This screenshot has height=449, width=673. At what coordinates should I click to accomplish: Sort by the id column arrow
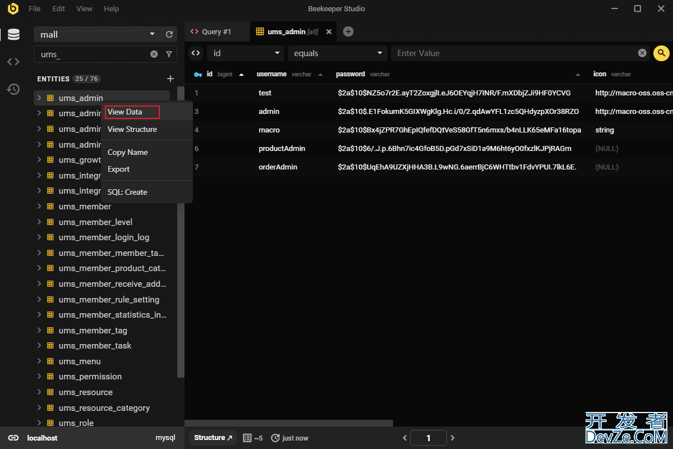point(242,75)
